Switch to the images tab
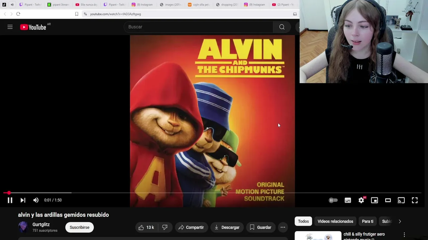Viewport: 428px width, 240px height. [171, 5]
